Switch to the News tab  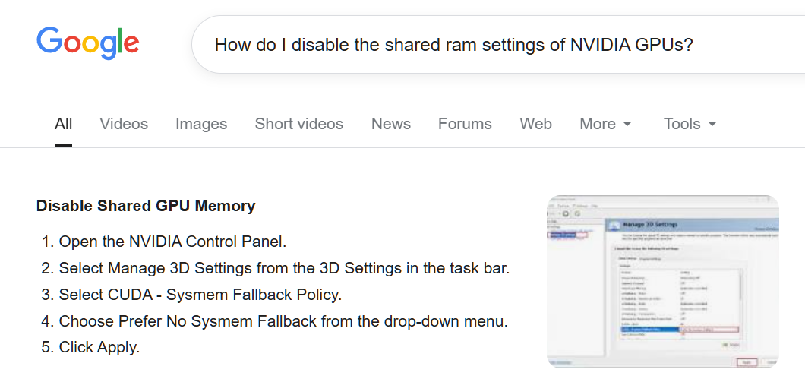(x=391, y=124)
